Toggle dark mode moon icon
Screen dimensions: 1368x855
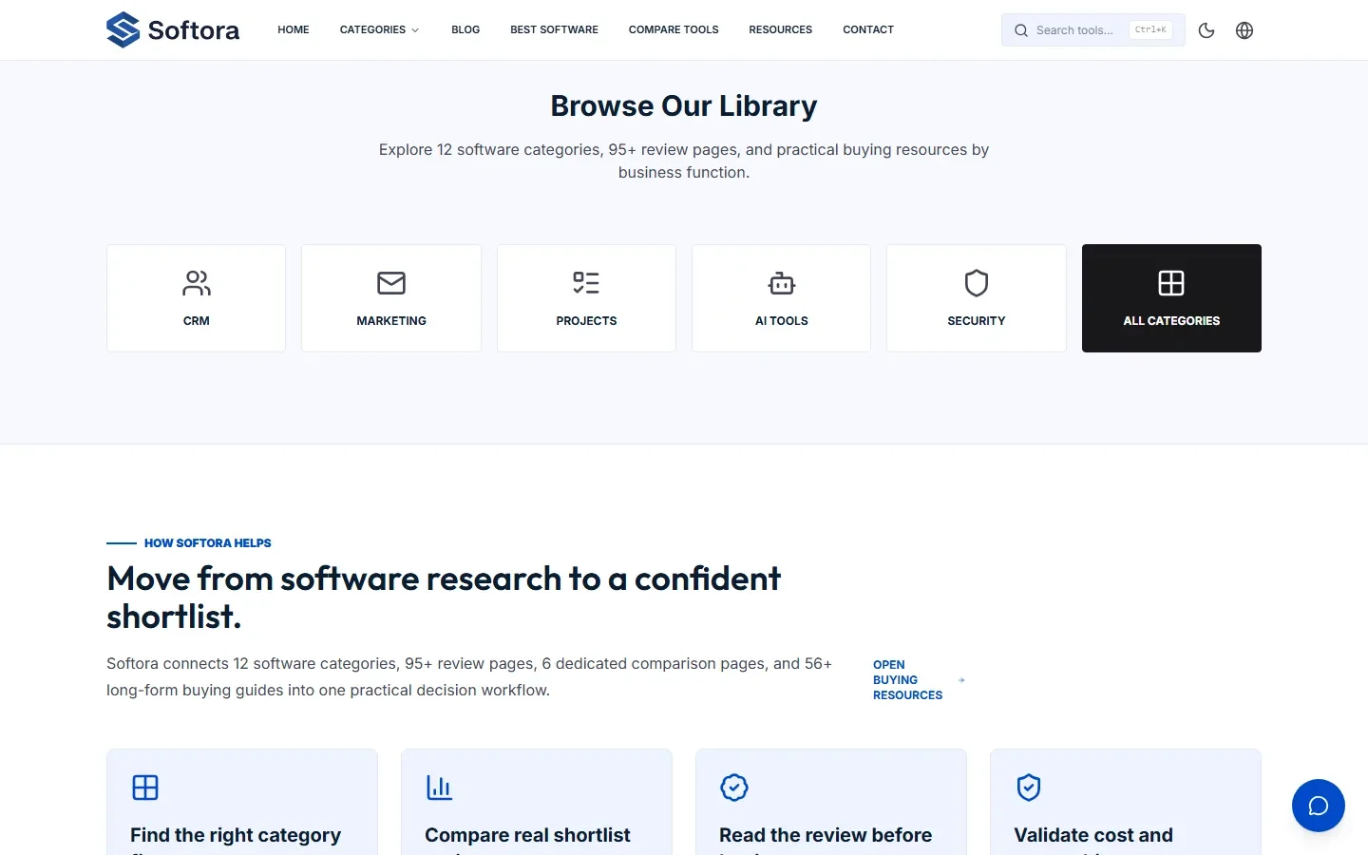click(1206, 30)
